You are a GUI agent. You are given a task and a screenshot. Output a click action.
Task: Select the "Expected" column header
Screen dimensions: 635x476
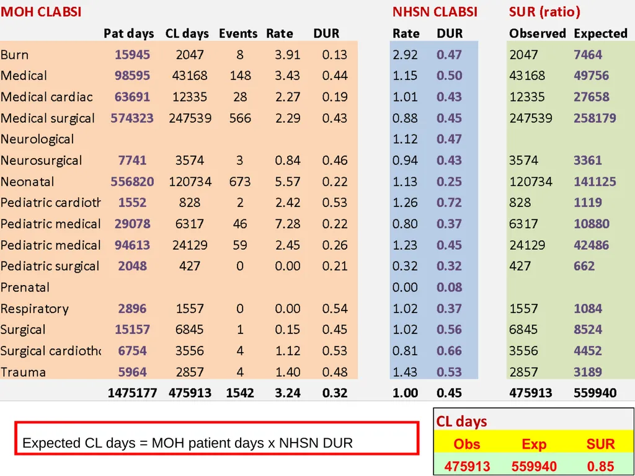coord(600,33)
